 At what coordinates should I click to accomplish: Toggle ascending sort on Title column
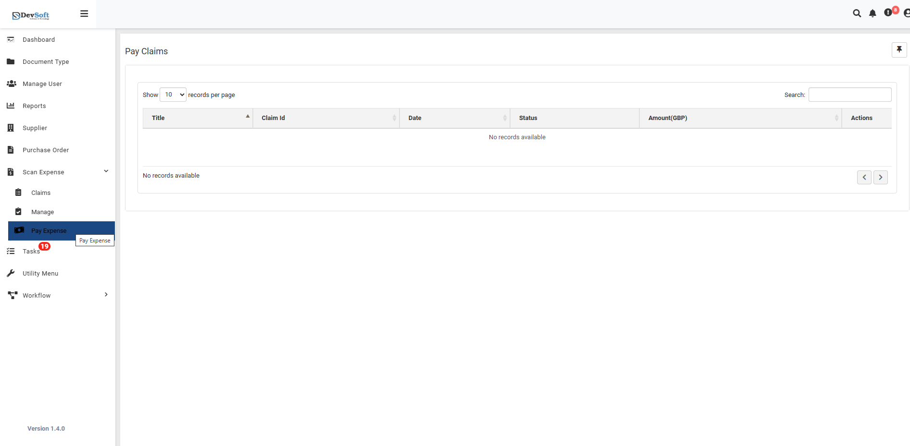coord(248,116)
